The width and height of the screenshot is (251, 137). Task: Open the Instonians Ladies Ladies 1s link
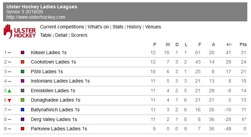pyautogui.click(x=60, y=81)
